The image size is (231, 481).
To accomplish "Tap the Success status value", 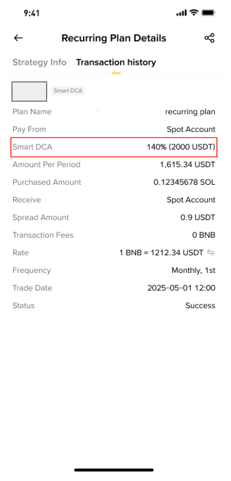I will coord(200,305).
